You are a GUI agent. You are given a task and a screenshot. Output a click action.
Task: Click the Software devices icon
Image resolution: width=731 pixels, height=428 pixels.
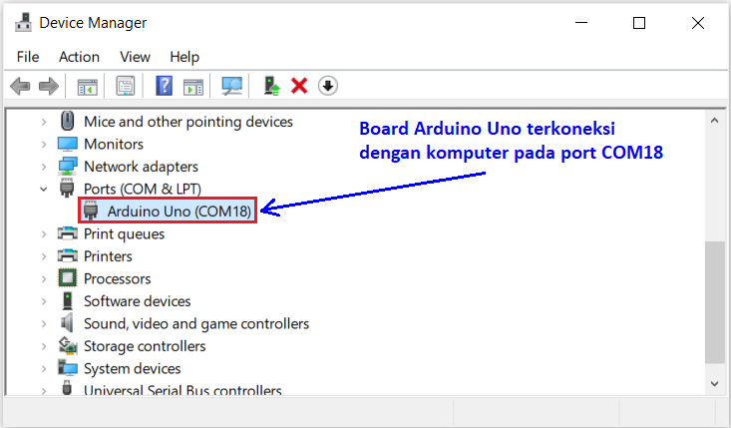coord(68,300)
